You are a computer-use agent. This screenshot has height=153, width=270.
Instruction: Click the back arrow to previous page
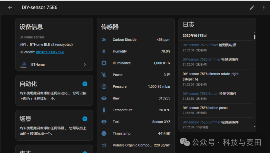10,7
